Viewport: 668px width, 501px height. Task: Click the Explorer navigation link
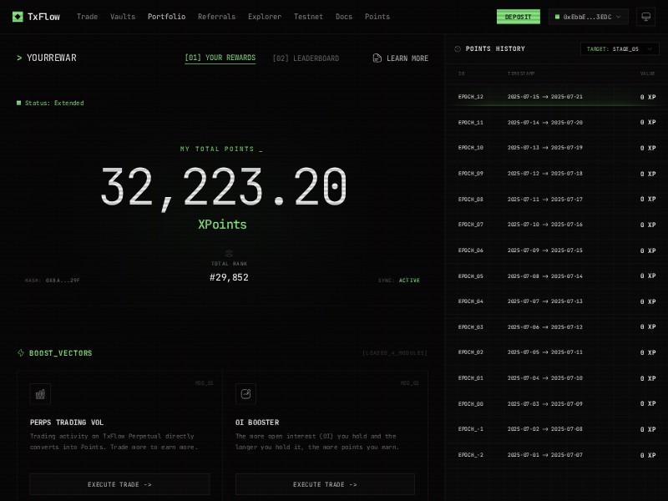pos(265,16)
